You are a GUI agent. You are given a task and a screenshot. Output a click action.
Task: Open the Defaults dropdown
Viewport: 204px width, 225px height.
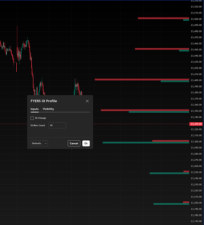(x=39, y=143)
